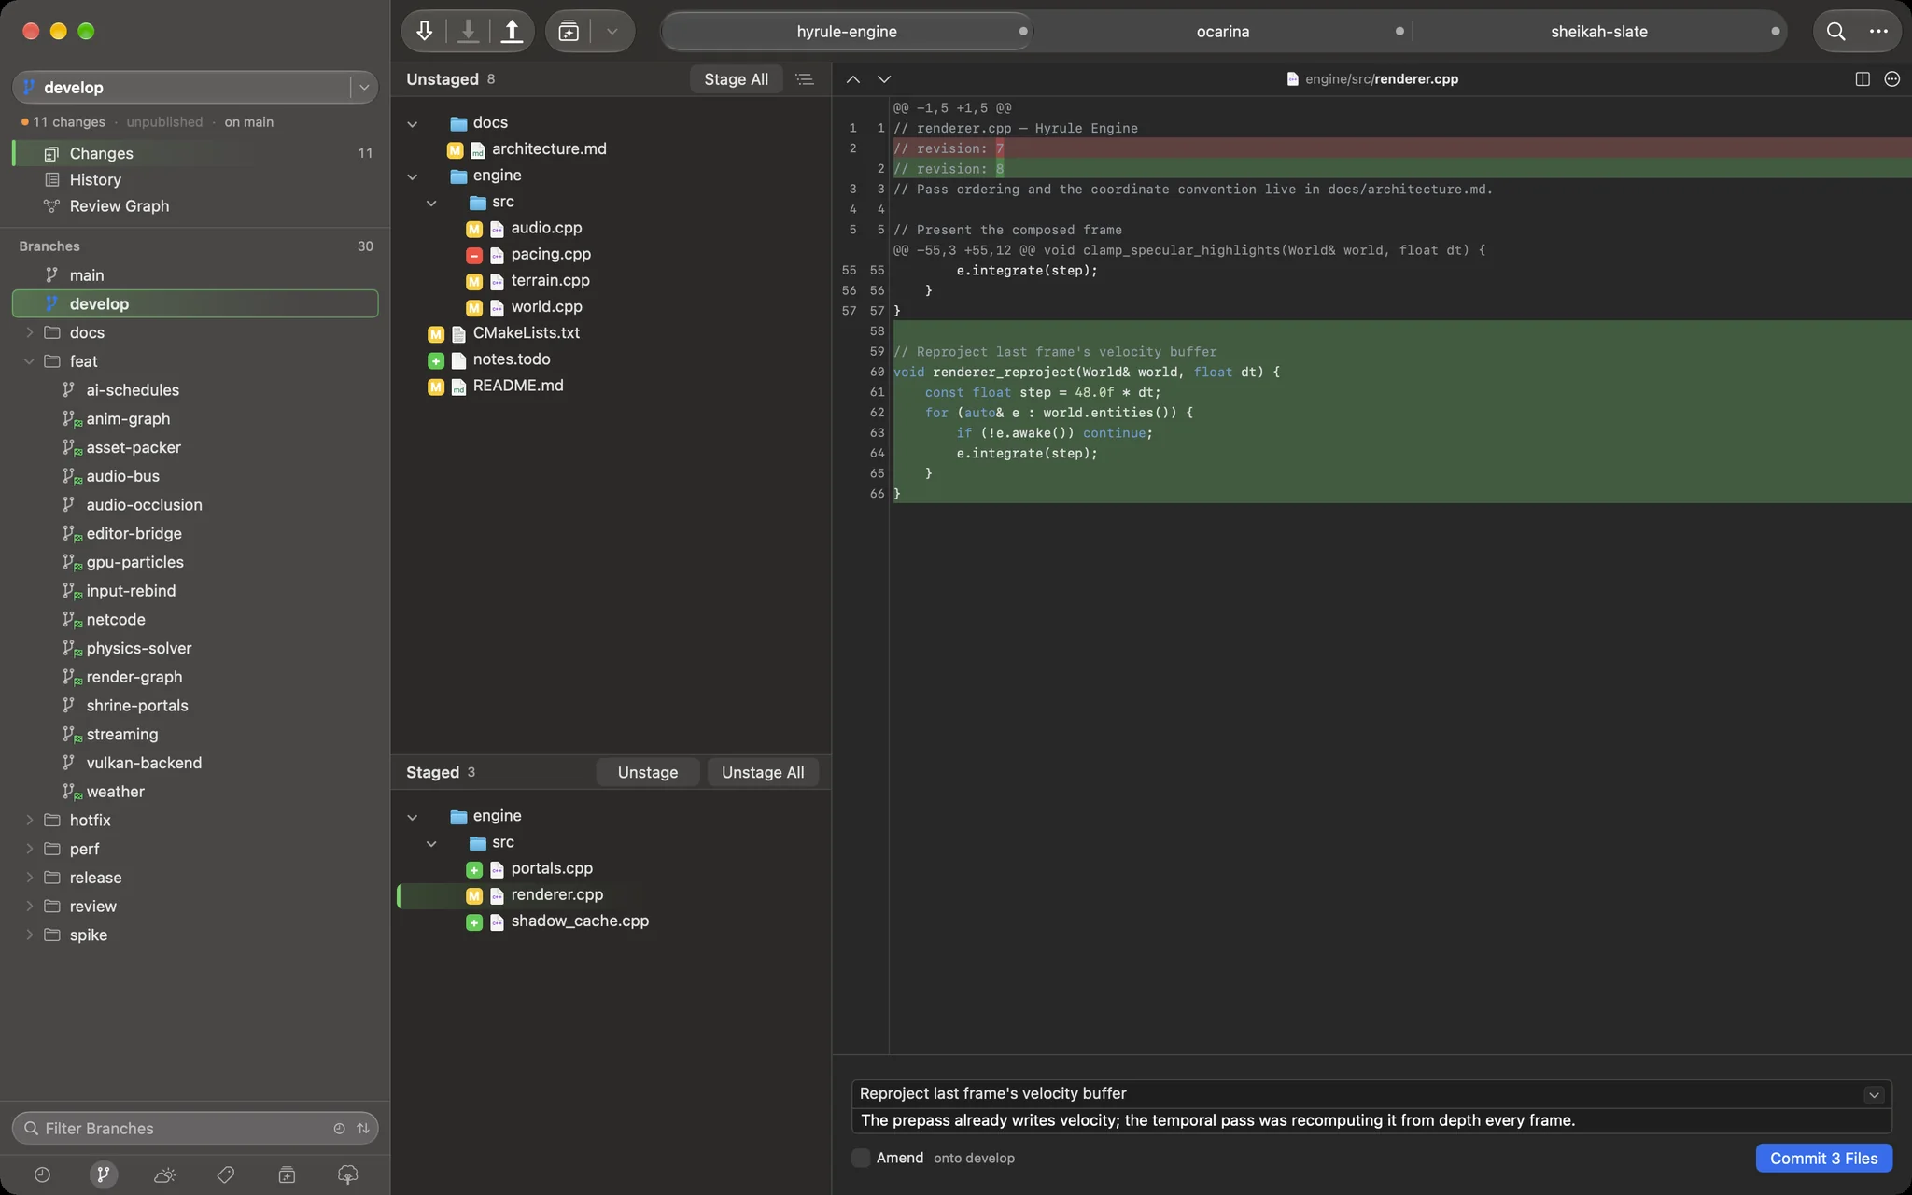Open the Review Graph sidebar item
The image size is (1912, 1195).
pyautogui.click(x=195, y=205)
